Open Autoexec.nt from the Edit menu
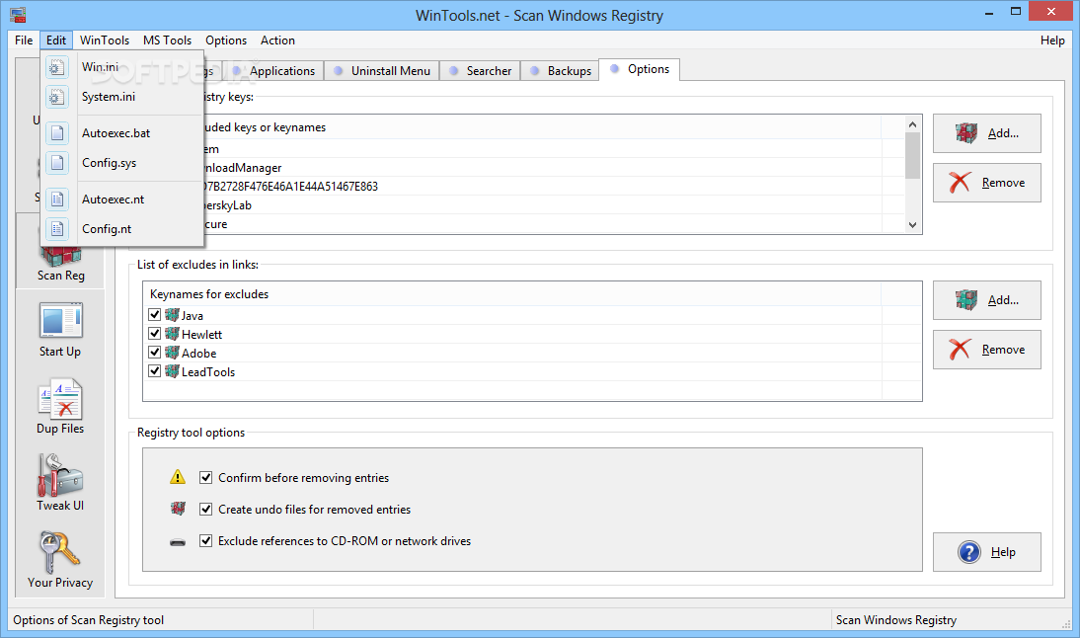Viewport: 1080px width, 638px height. [121, 199]
